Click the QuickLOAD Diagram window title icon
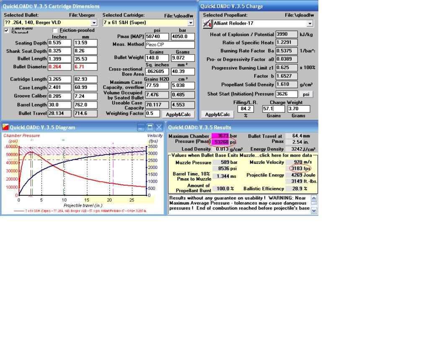The height and width of the screenshot is (337, 429). click(x=5, y=127)
